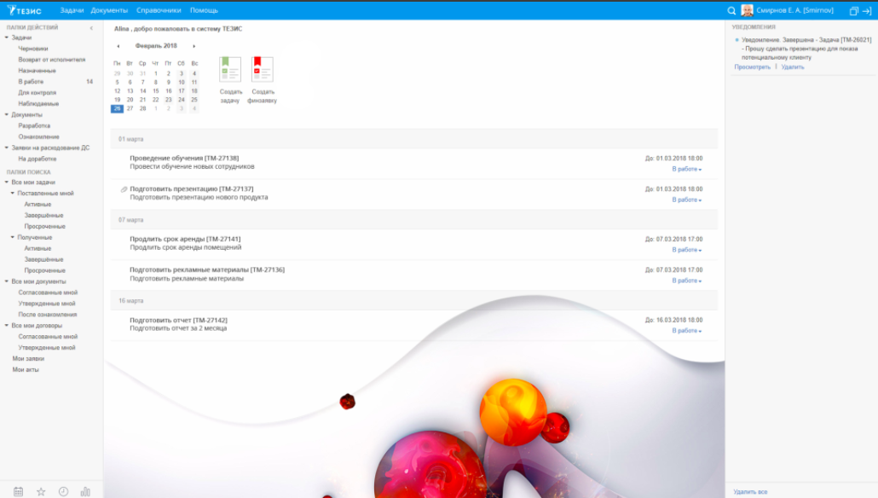Collapse the Поставленные мной node

click(x=12, y=194)
